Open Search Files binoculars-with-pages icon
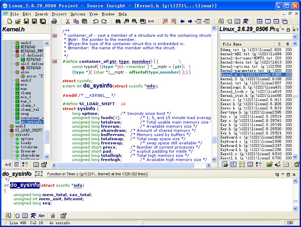Viewport: 301px width, 227px height. [x=143, y=21]
